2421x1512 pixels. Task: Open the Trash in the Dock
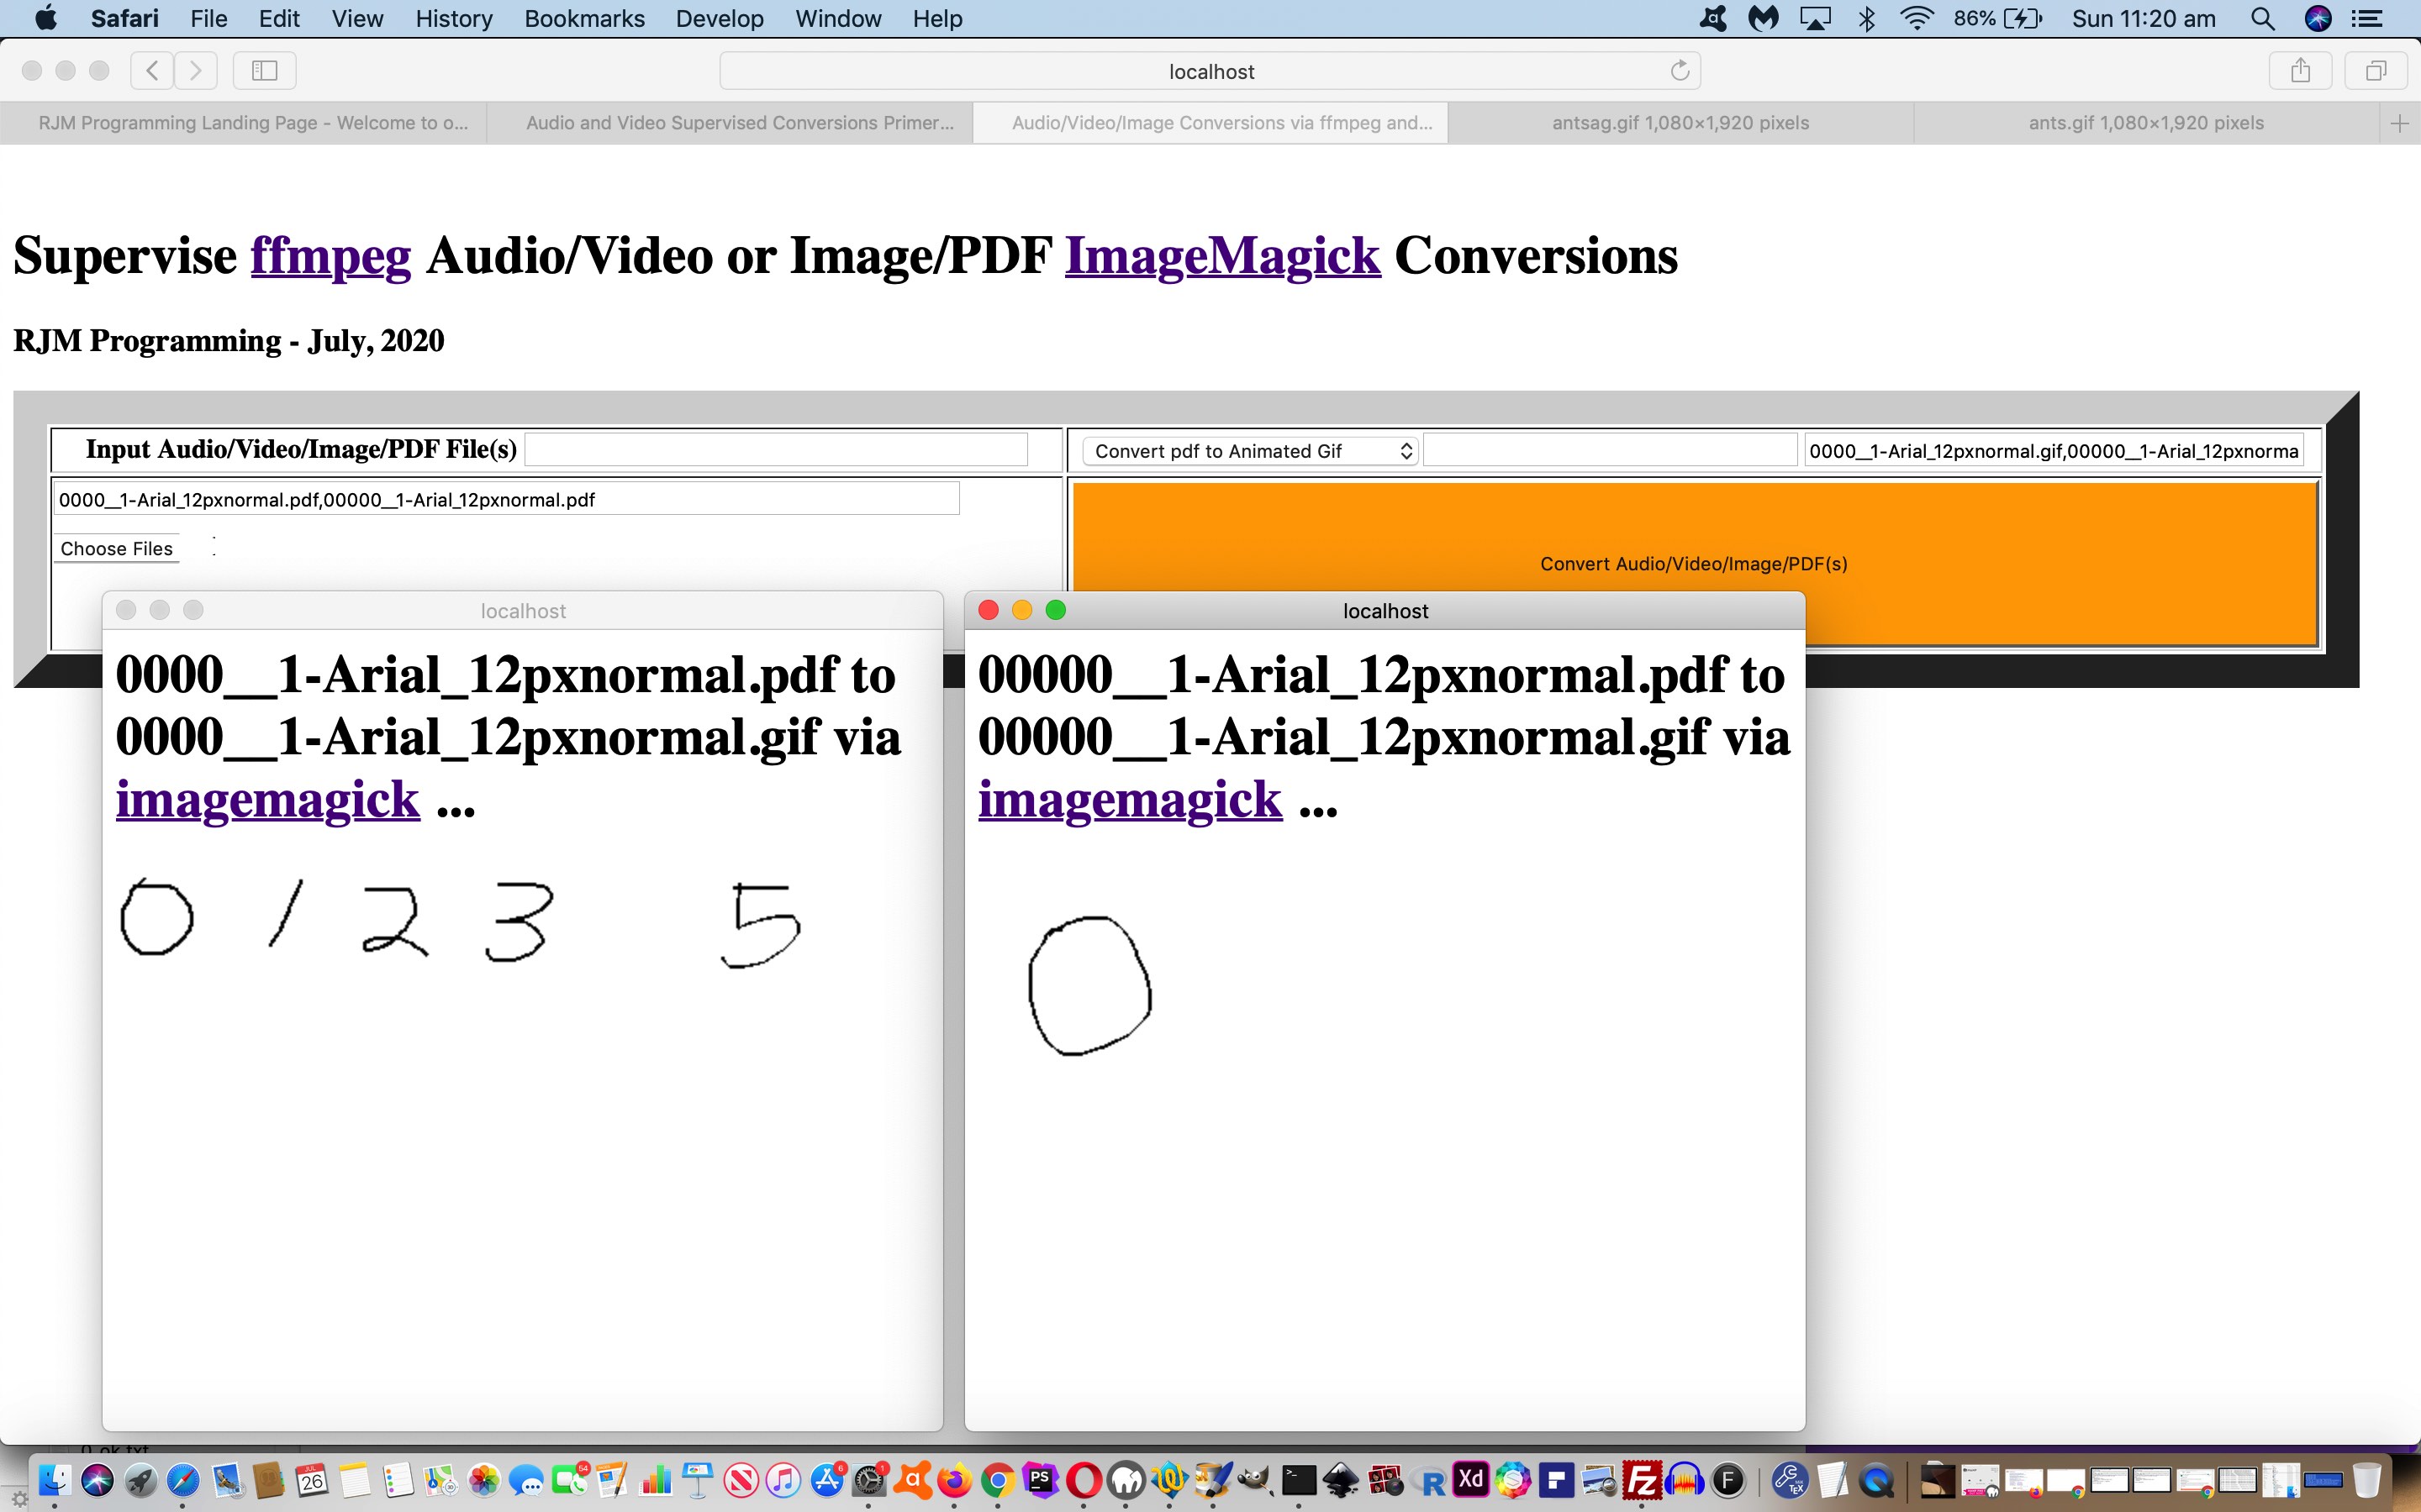tap(2367, 1480)
